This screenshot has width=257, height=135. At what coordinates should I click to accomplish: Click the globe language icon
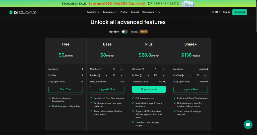213,12
